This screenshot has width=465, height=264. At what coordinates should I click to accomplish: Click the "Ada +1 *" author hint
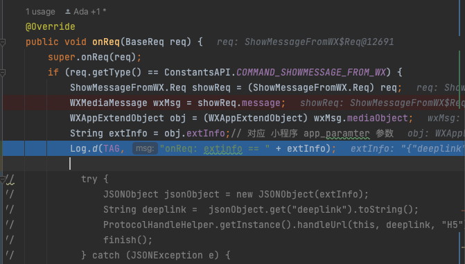coord(85,12)
